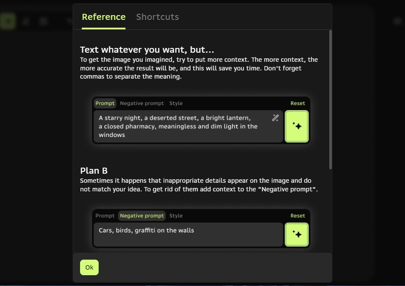Open Negative prompt tab above the starry night text
Image resolution: width=405 pixels, height=286 pixels.
pyautogui.click(x=142, y=103)
